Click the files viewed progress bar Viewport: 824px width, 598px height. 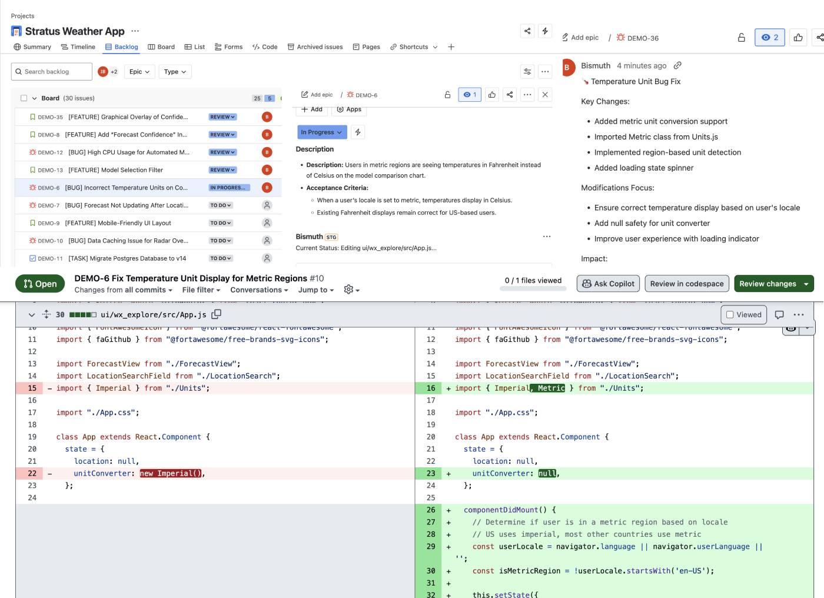tap(533, 289)
